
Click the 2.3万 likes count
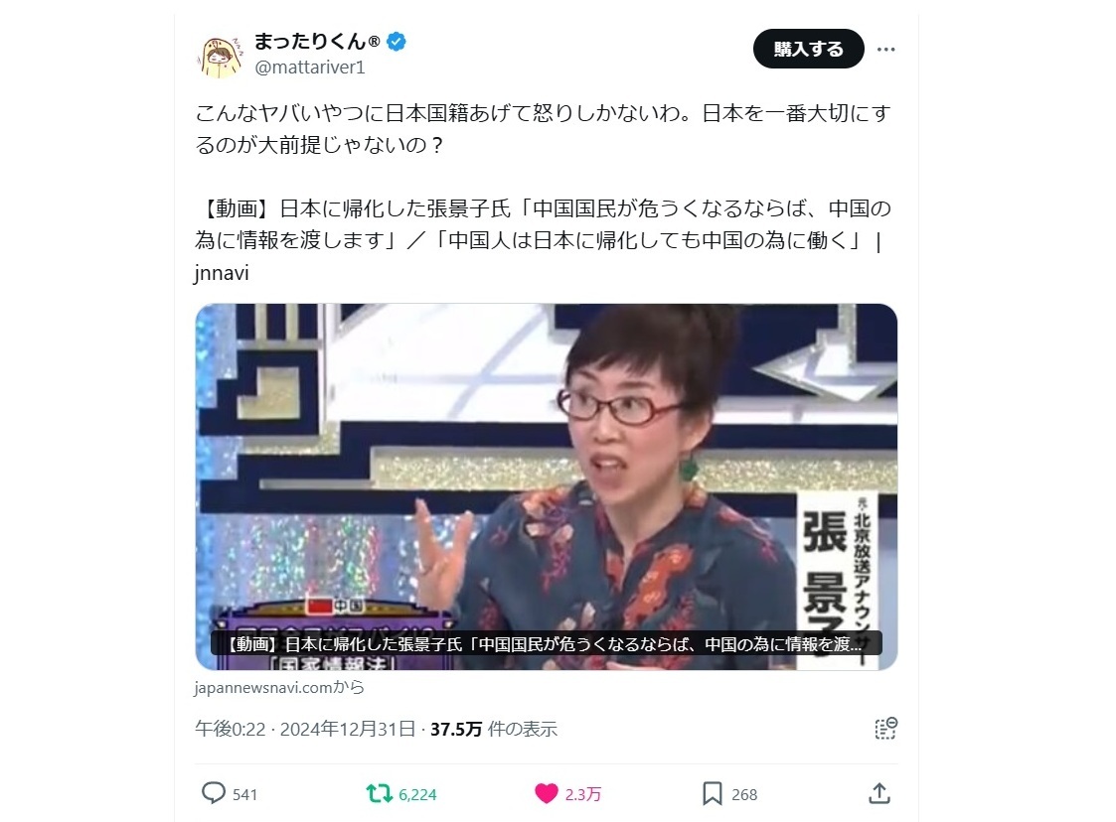coord(583,794)
